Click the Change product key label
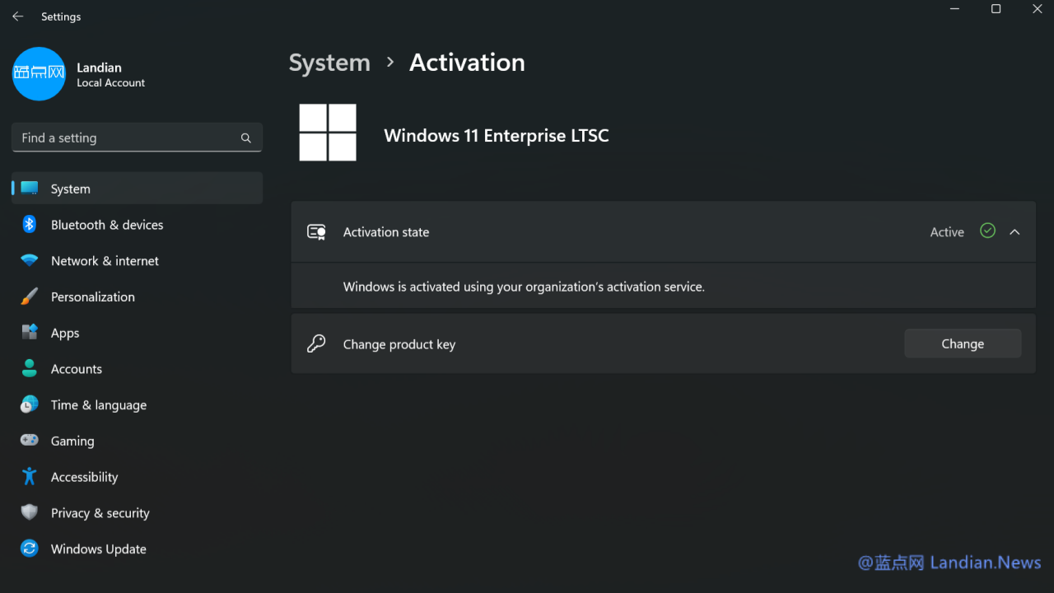Image resolution: width=1054 pixels, height=593 pixels. tap(399, 344)
